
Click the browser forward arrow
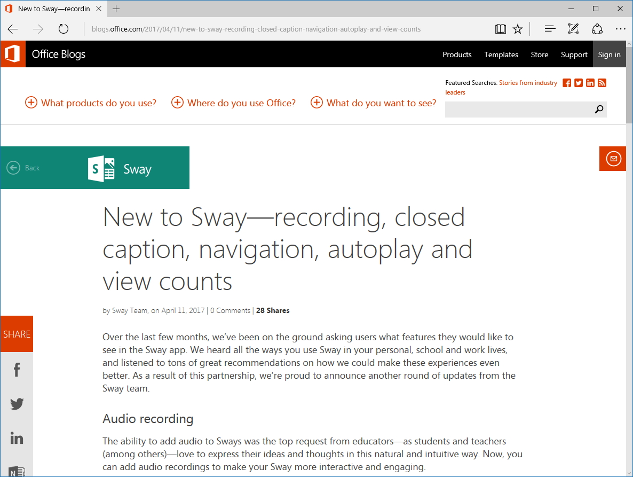coord(38,29)
